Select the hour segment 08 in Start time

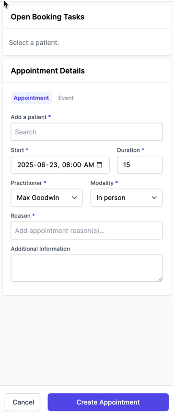pos(67,165)
